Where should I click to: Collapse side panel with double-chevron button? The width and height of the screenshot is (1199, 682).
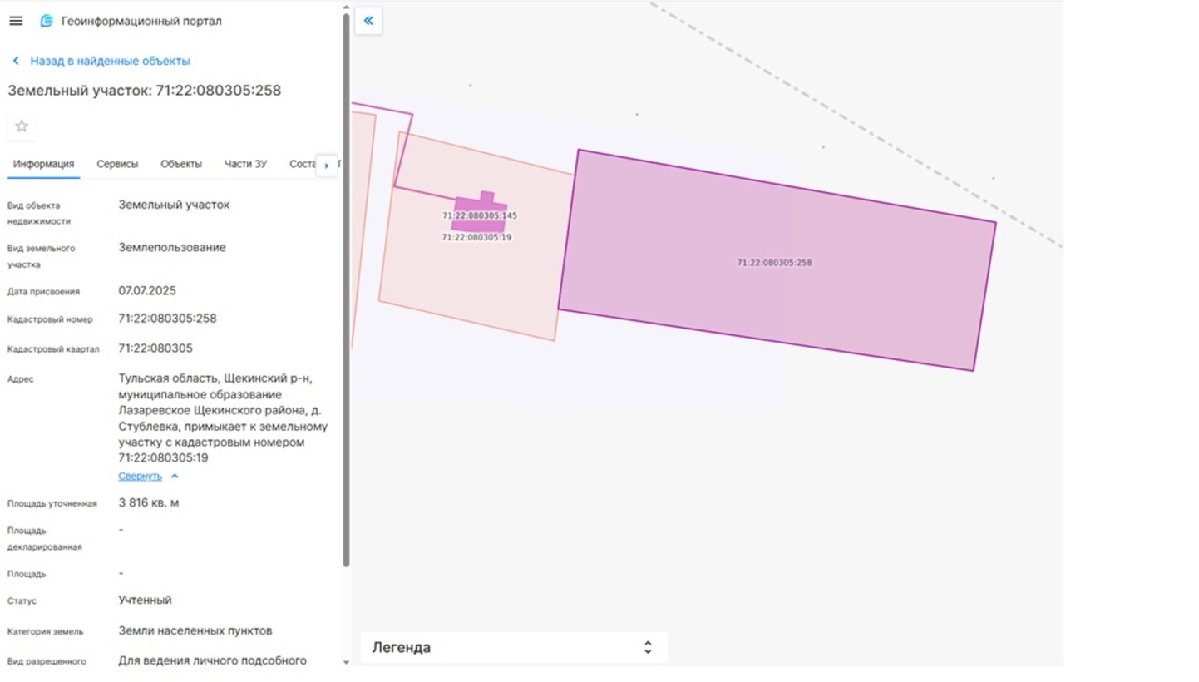(x=368, y=21)
